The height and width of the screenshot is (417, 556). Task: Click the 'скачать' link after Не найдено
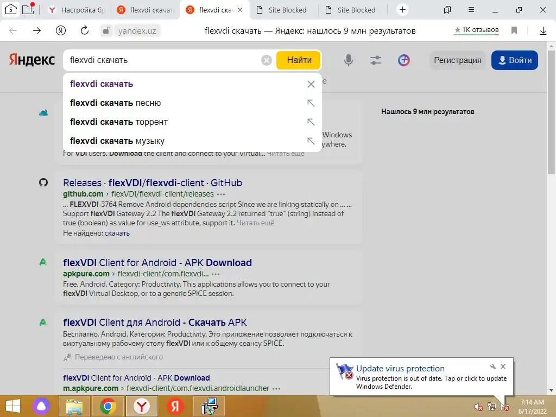[x=117, y=233]
